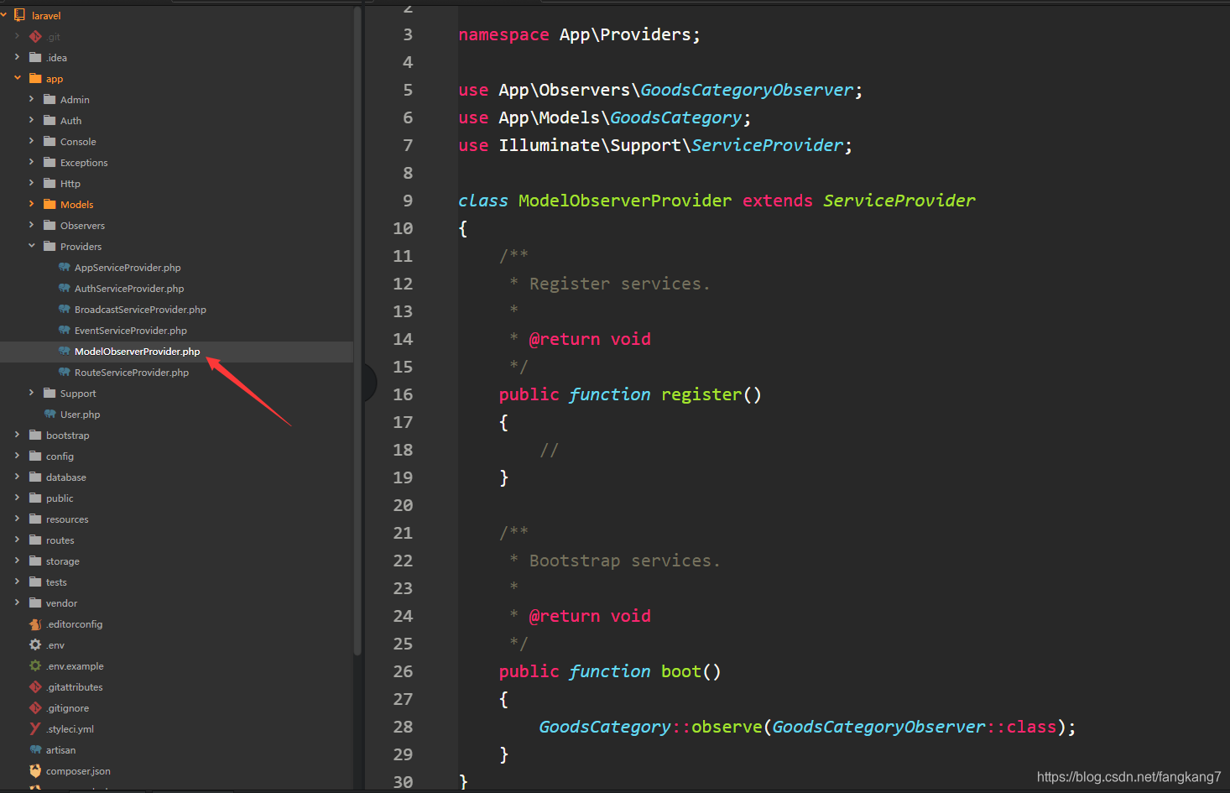Select the public folder

pos(60,498)
